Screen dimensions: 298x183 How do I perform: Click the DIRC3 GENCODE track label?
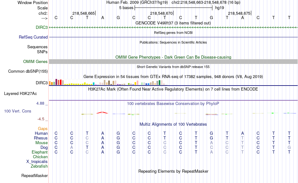pyautogui.click(x=42, y=27)
